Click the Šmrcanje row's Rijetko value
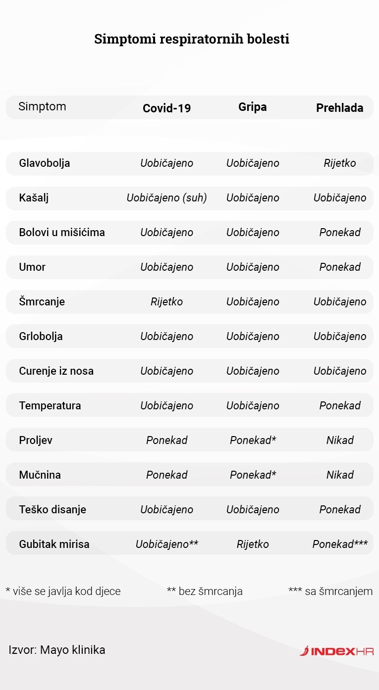Screen dimensions: 379x690 [166, 302]
